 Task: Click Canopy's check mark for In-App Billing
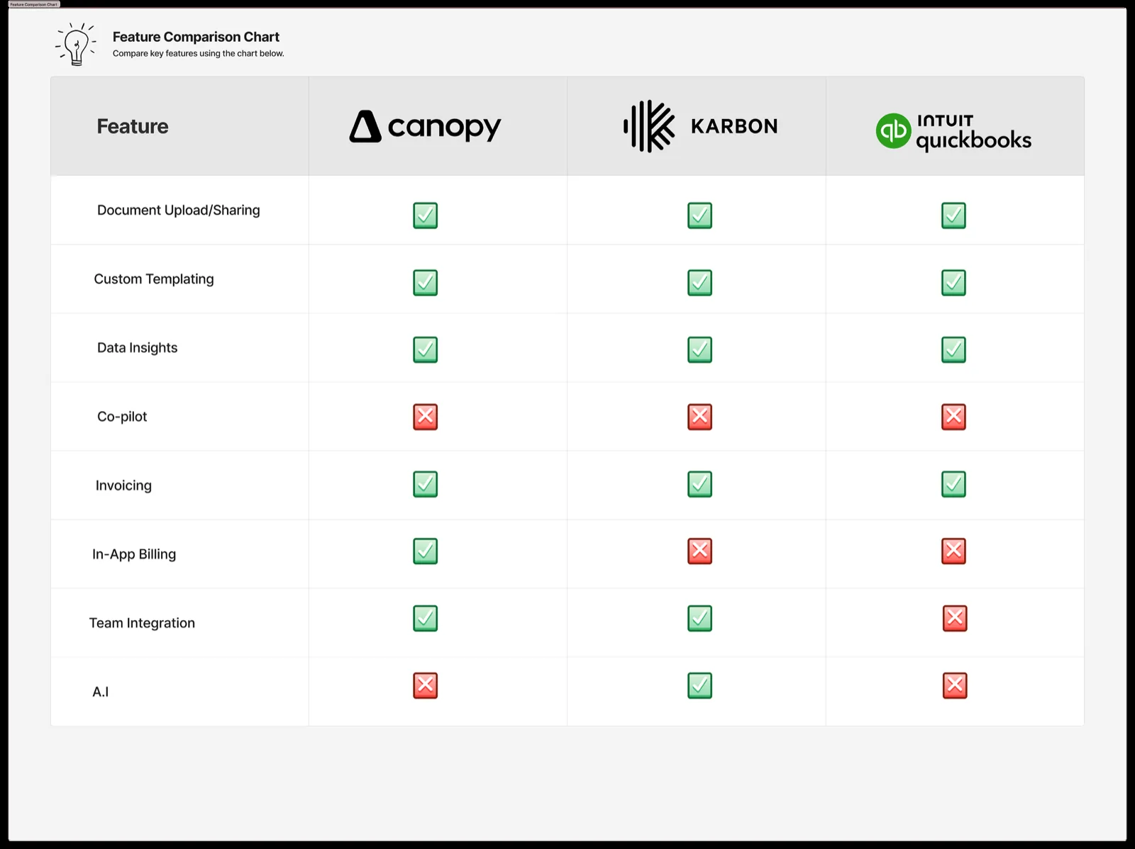pos(426,551)
